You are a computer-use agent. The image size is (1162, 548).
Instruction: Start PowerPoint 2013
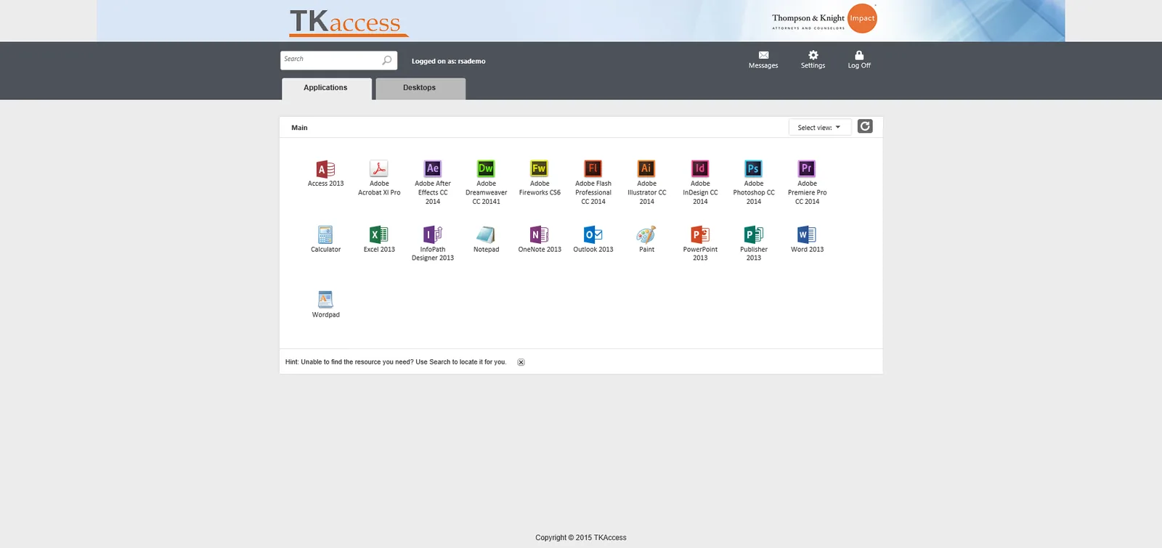point(700,244)
